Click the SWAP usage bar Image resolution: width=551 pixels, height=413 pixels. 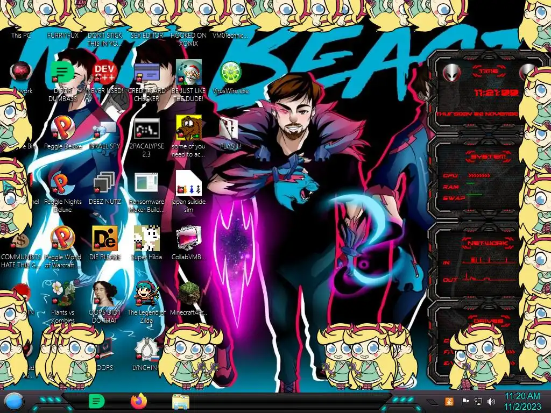[474, 194]
